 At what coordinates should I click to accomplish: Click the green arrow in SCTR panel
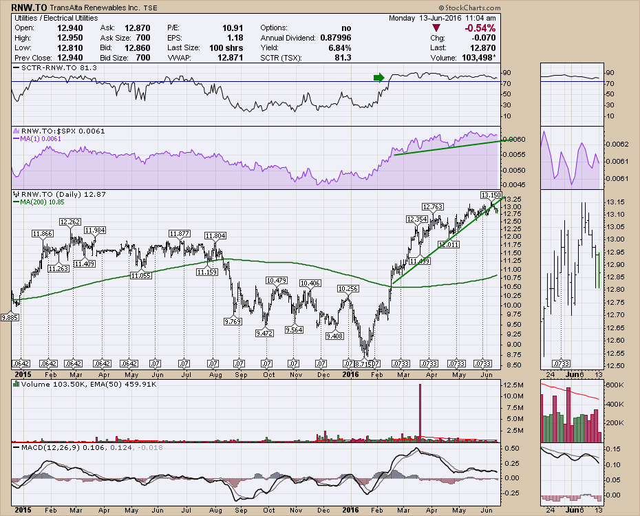[379, 78]
